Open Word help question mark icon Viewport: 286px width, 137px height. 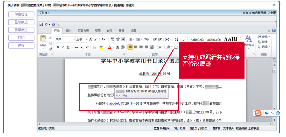(x=274, y=31)
